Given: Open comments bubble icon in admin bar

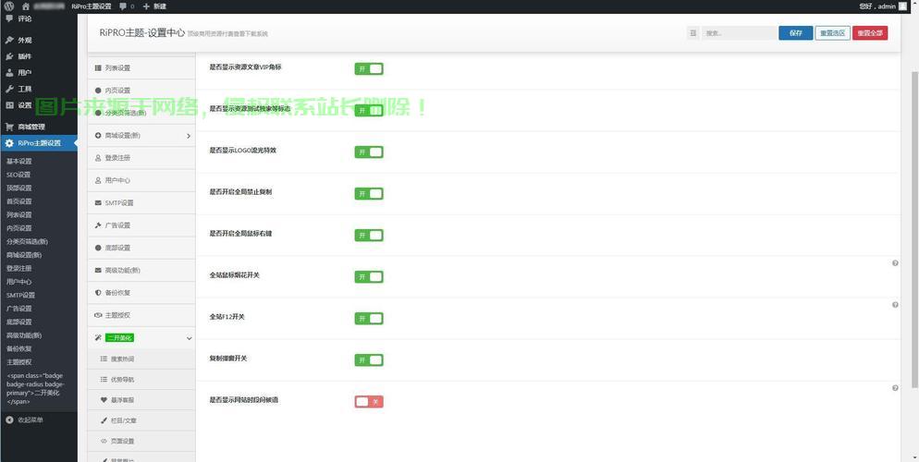Looking at the screenshot, I should coord(123,6).
